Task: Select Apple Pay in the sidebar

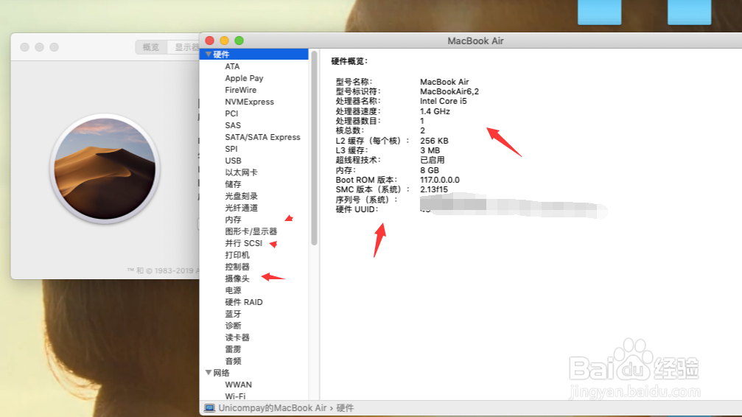Action: pos(244,78)
